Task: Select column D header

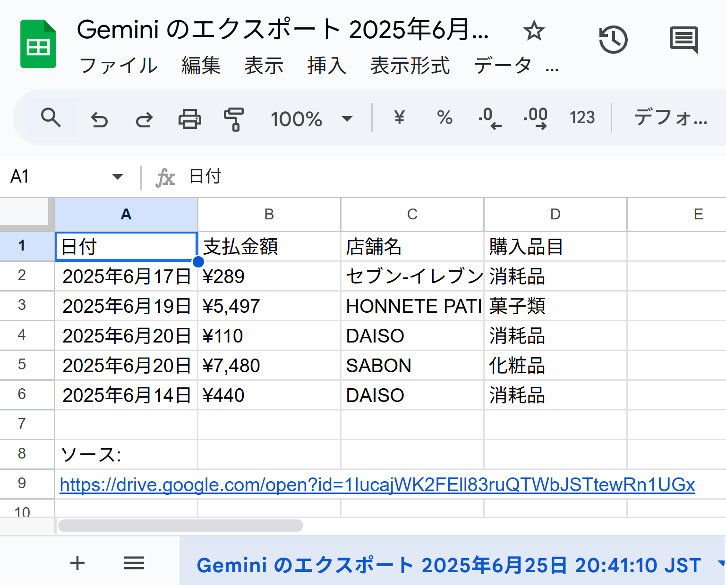Action: [555, 214]
